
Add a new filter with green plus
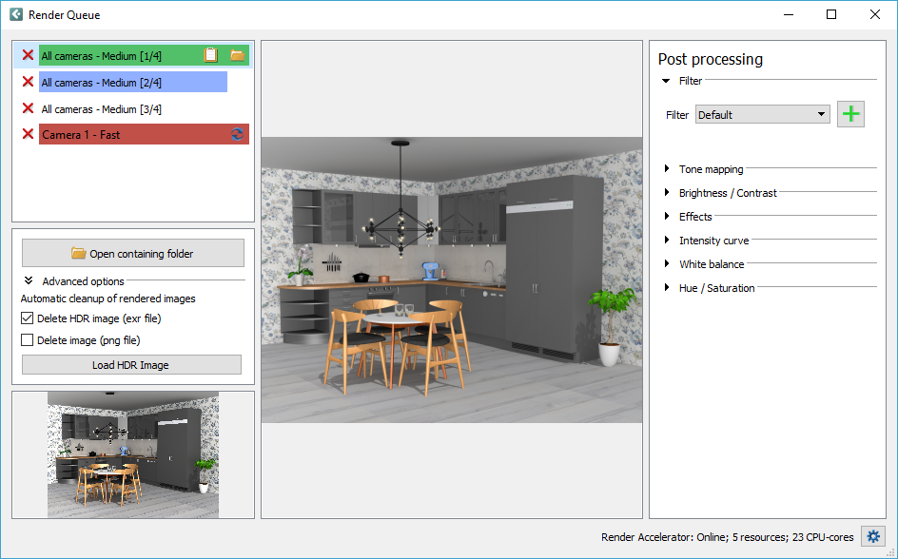click(850, 114)
